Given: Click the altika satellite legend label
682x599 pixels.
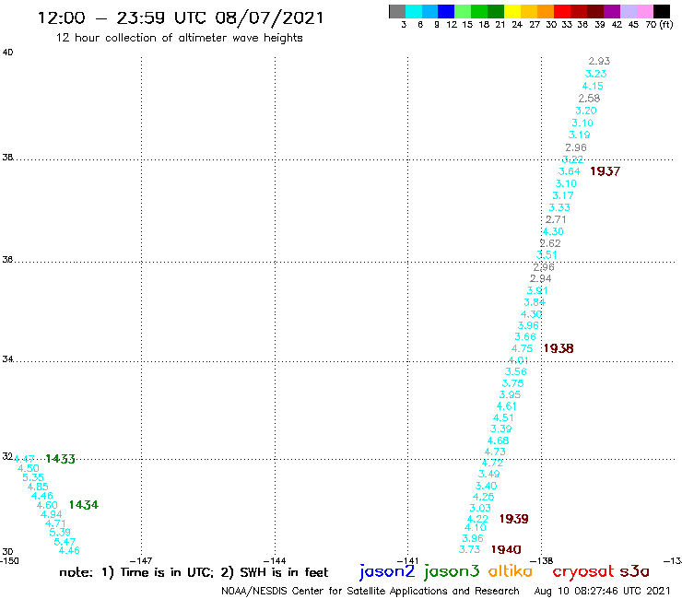Looking at the screenshot, I should (x=510, y=571).
